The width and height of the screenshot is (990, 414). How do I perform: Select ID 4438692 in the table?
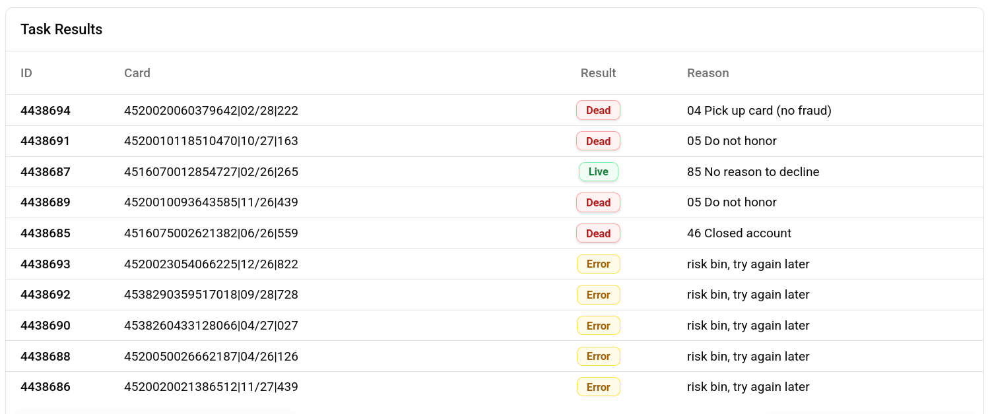(x=46, y=295)
